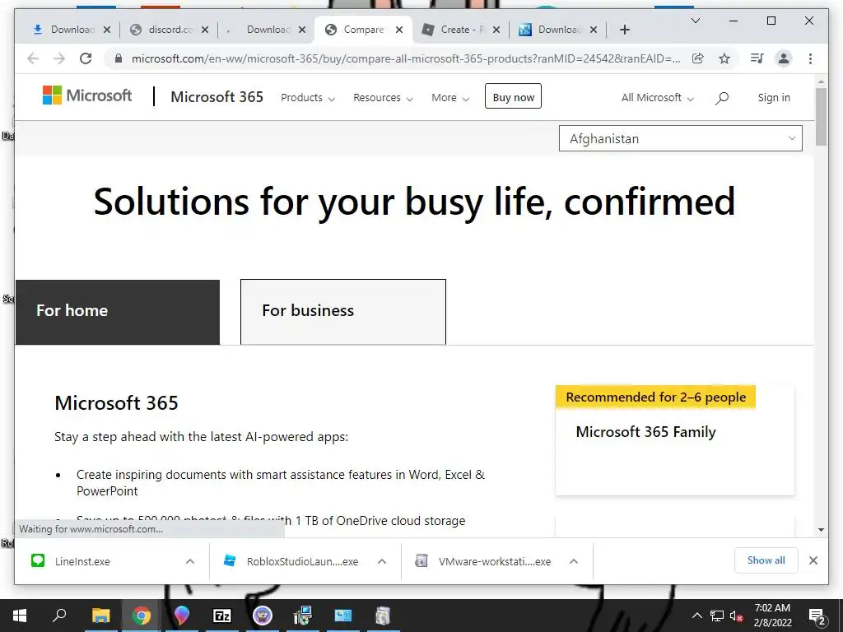
Task: Click Show all downloads
Action: coord(766,560)
